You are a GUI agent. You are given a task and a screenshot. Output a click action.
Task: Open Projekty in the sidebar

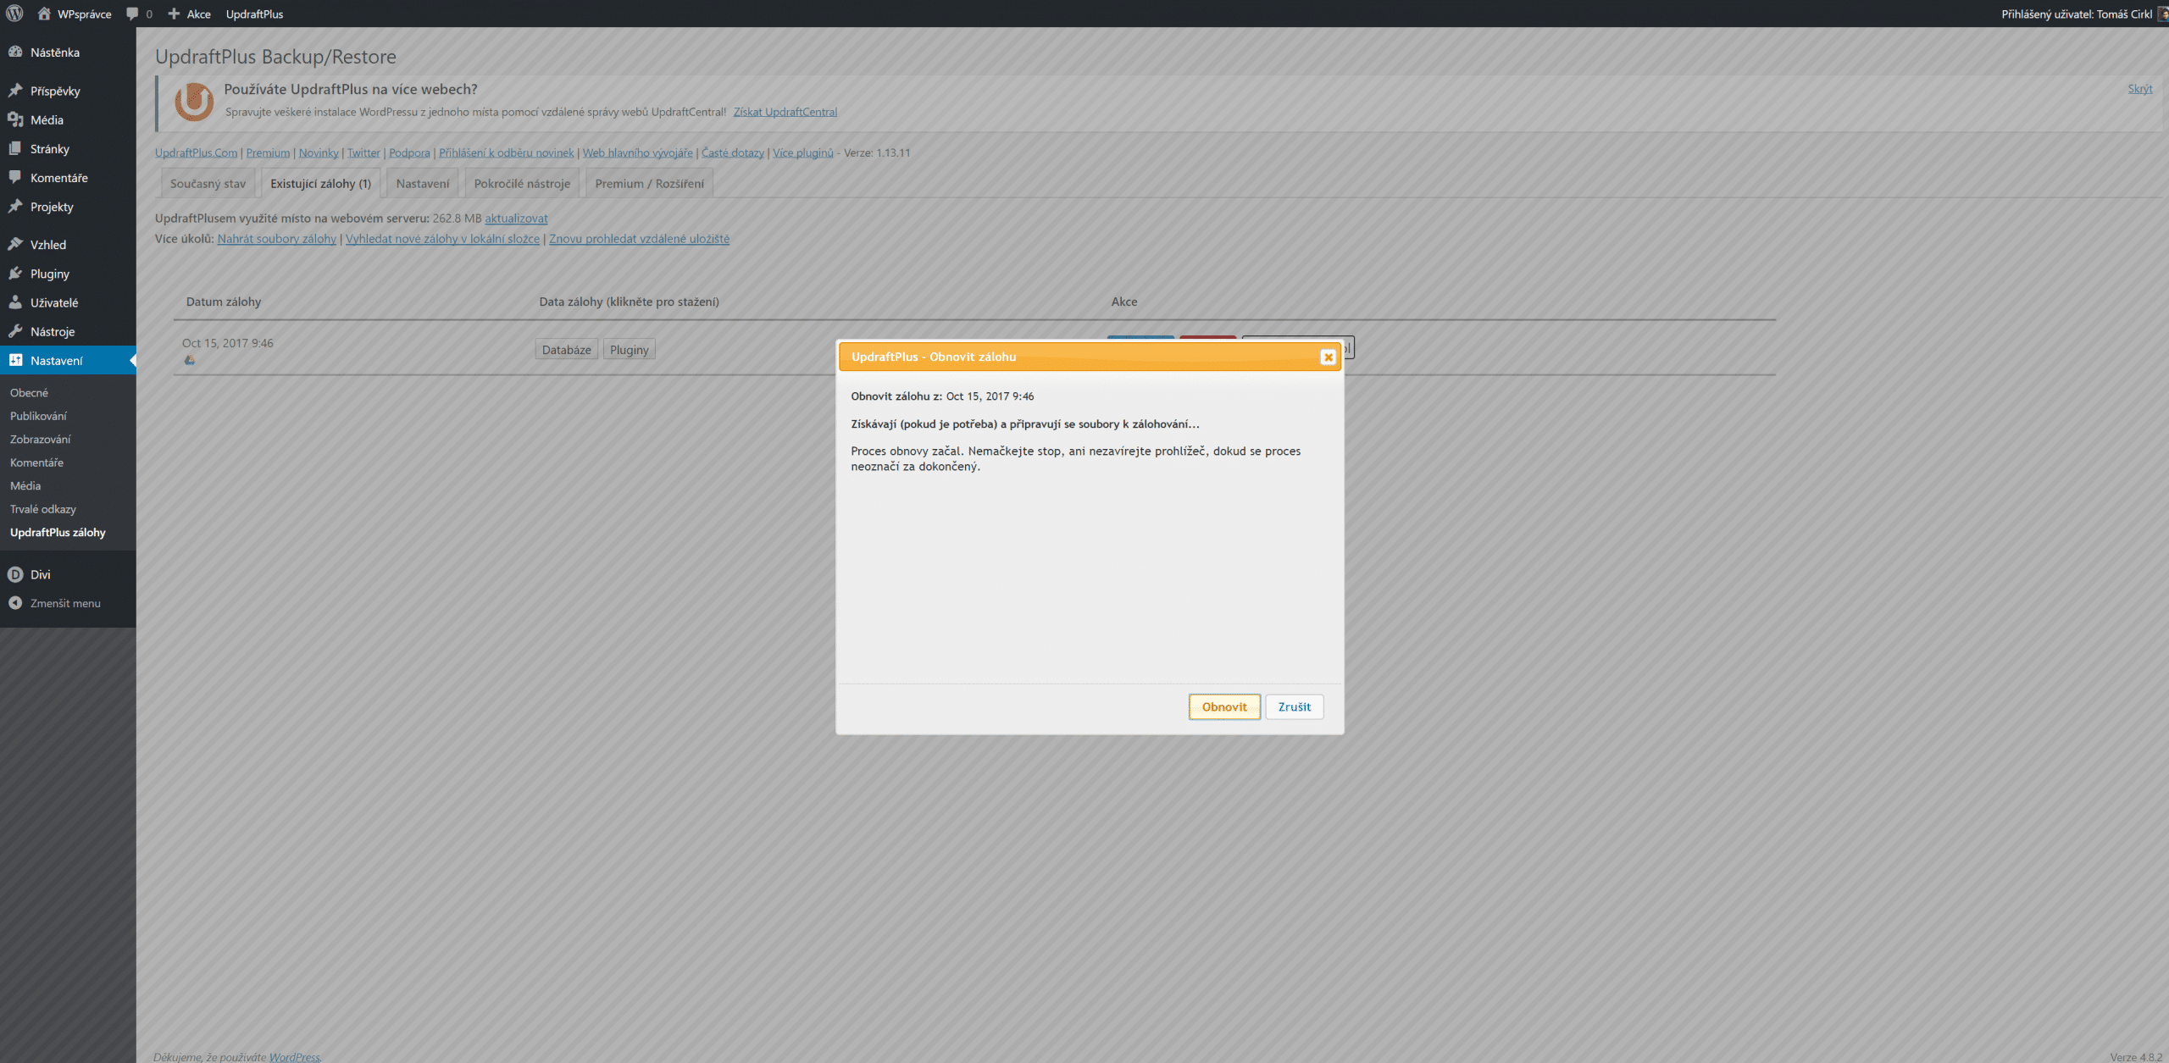pyautogui.click(x=68, y=207)
